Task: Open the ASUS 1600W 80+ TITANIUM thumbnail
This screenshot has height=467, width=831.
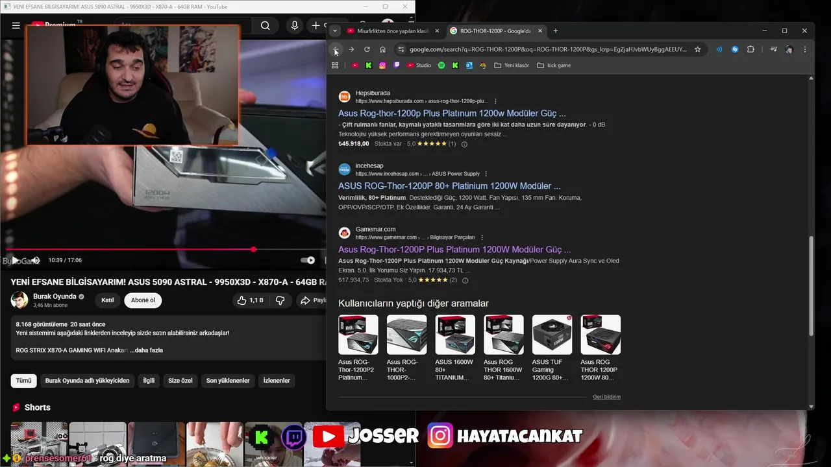Action: tap(455, 335)
